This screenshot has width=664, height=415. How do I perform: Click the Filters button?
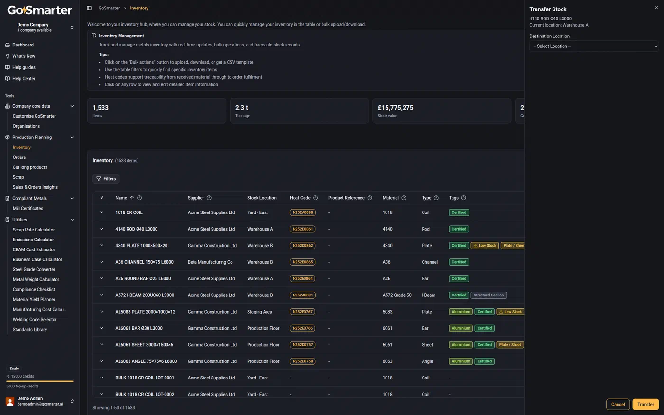[x=106, y=179]
